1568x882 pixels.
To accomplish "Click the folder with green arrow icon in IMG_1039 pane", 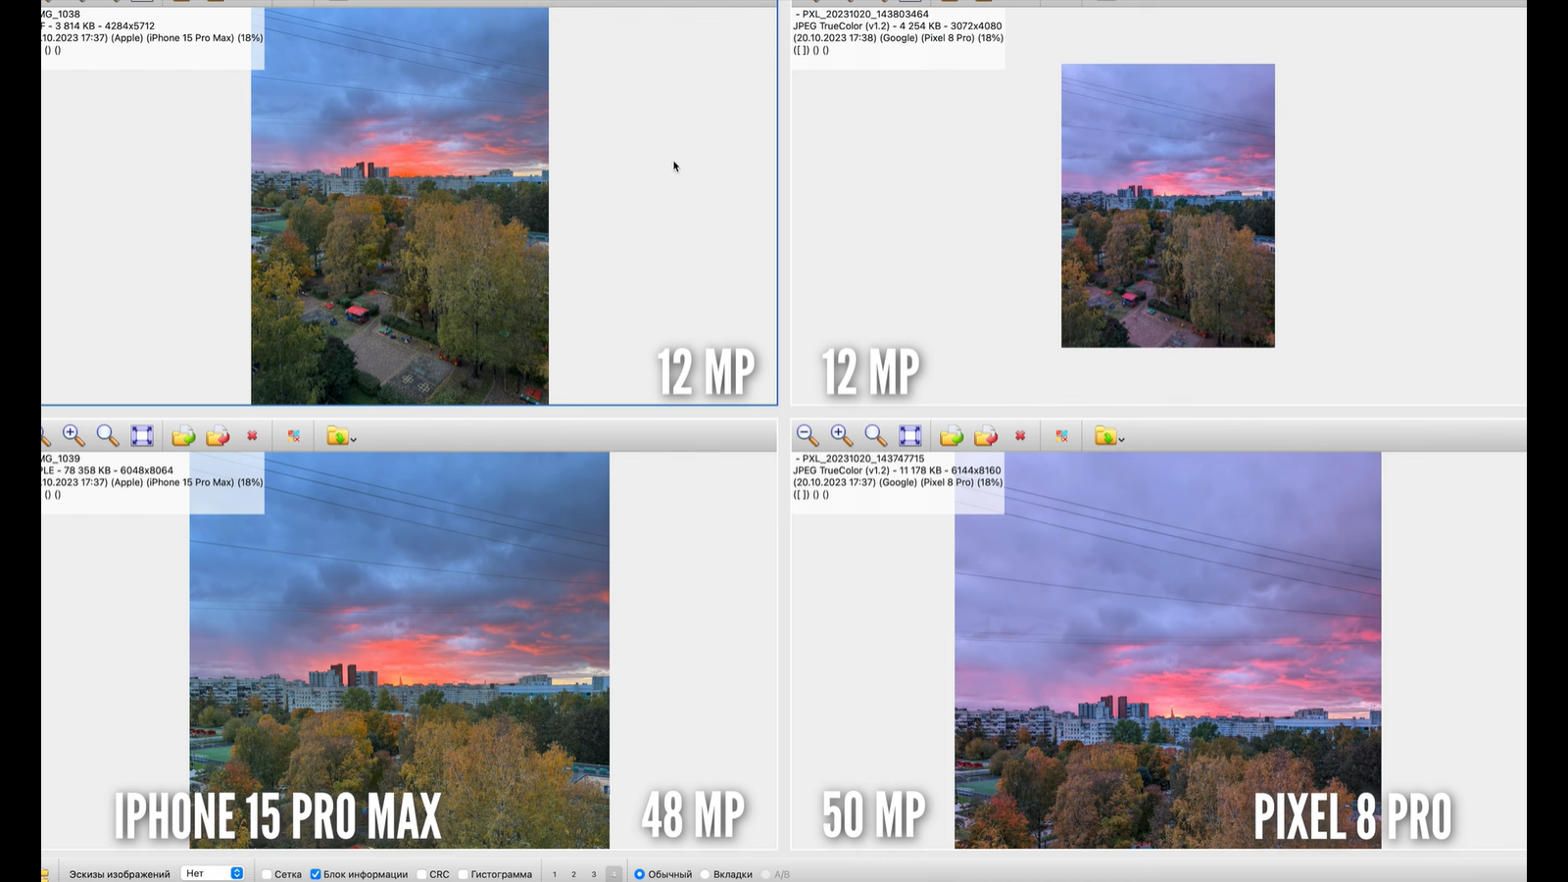I will click(x=183, y=435).
